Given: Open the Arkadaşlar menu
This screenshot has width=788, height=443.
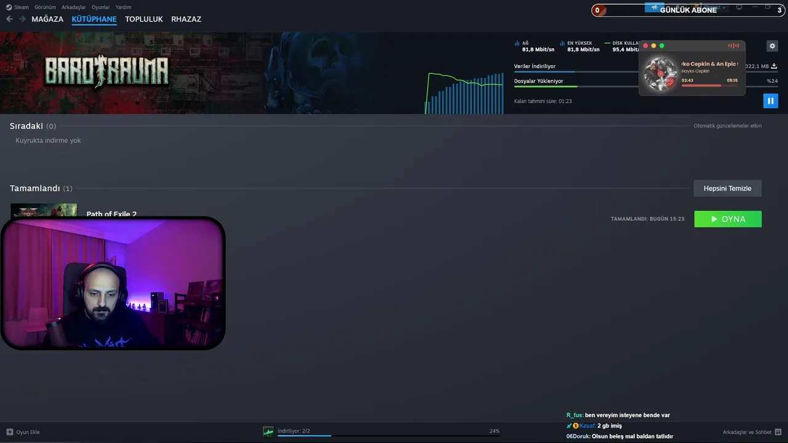Looking at the screenshot, I should (74, 7).
